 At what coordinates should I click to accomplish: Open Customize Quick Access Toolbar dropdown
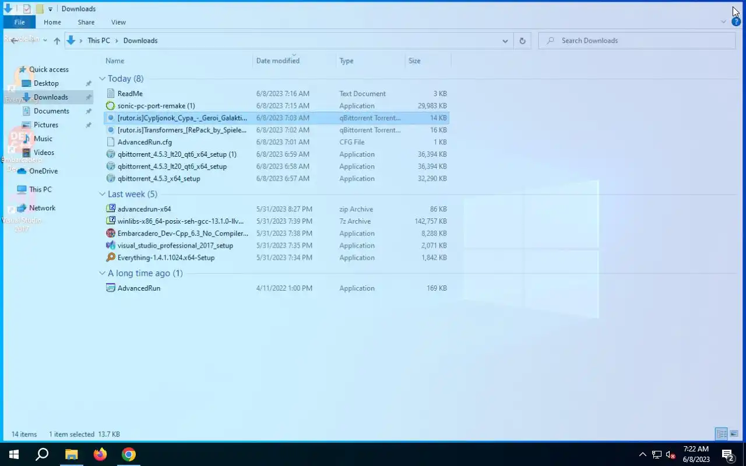tap(50, 9)
